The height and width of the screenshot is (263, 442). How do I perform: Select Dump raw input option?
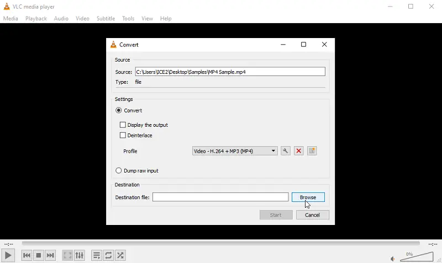pyautogui.click(x=119, y=171)
